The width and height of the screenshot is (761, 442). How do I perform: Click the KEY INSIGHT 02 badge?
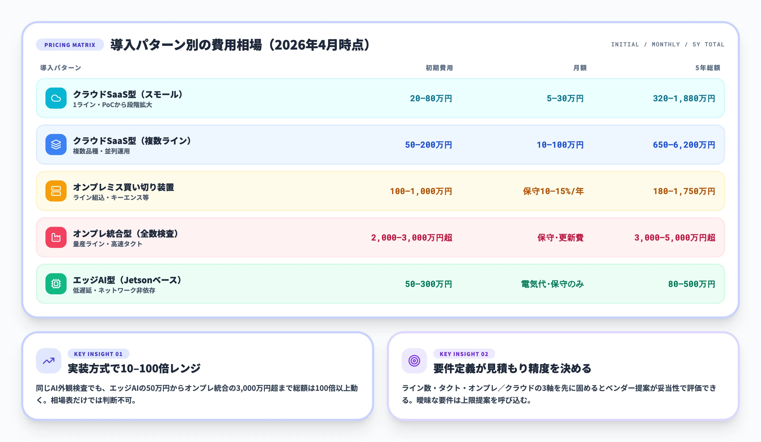[x=464, y=354]
